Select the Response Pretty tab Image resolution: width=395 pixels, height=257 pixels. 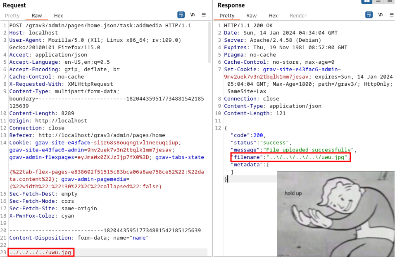(x=227, y=16)
